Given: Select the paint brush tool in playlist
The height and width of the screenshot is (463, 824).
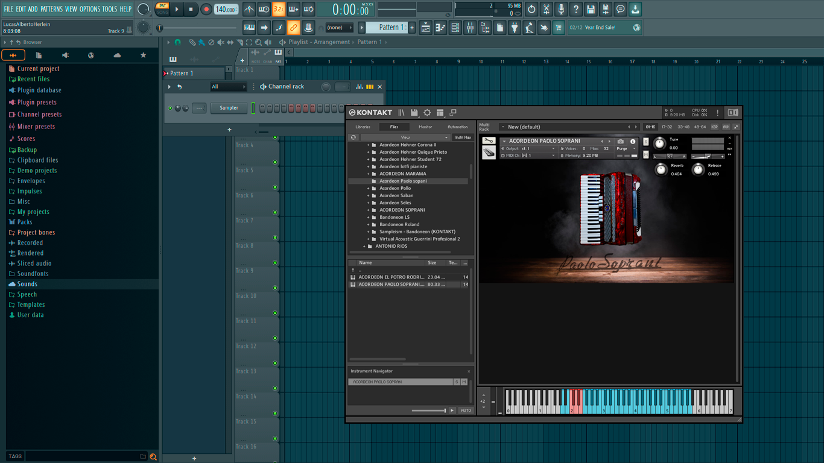Looking at the screenshot, I should (201, 42).
